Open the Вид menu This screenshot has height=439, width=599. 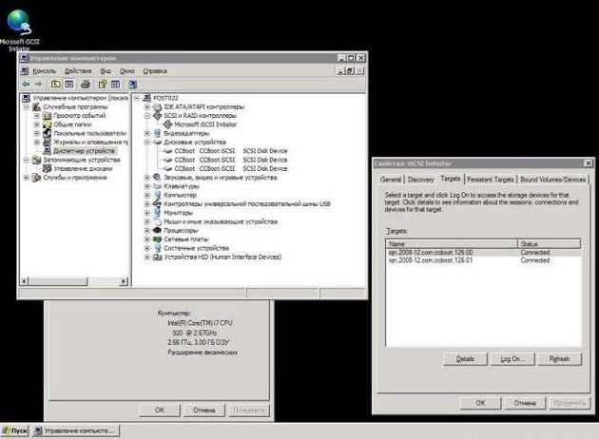pyautogui.click(x=106, y=71)
